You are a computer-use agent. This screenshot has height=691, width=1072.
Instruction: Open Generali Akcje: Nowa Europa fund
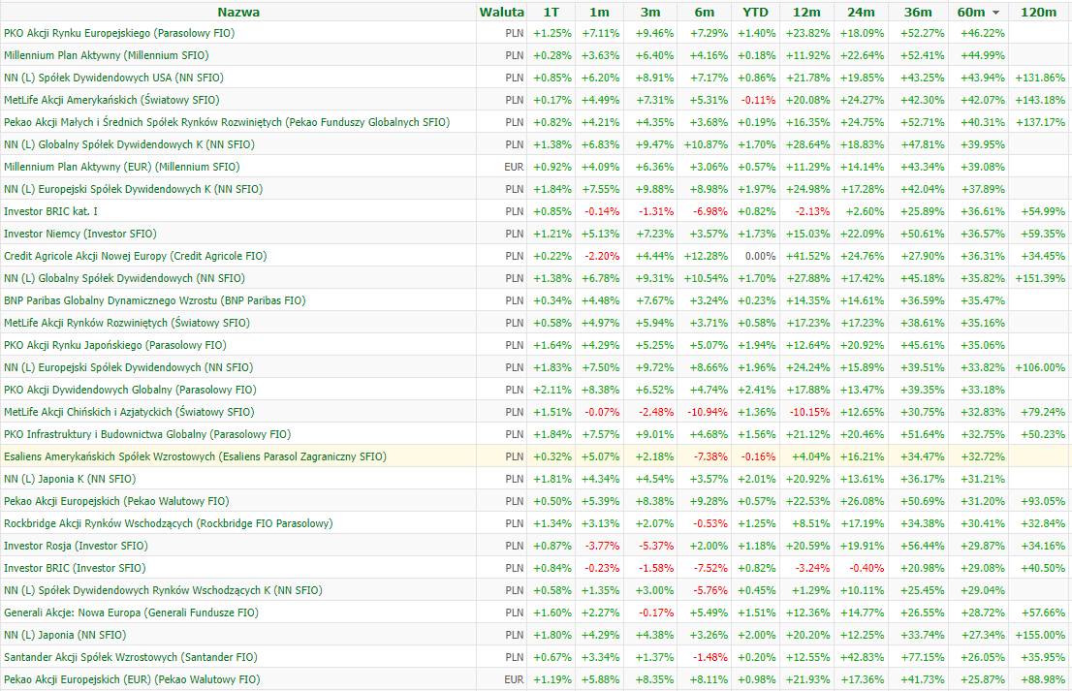[x=131, y=612]
